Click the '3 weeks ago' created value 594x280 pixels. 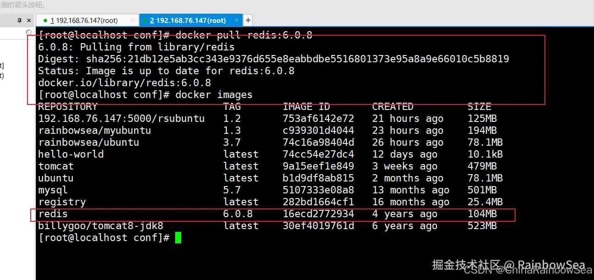coord(405,166)
